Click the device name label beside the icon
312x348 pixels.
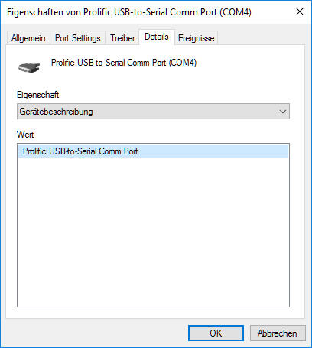tap(124, 63)
